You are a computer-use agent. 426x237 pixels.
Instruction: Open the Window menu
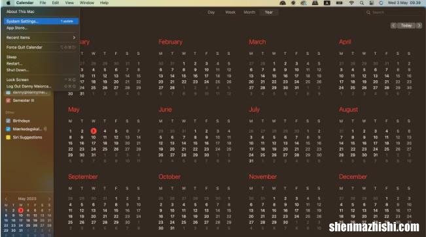coord(86,3)
